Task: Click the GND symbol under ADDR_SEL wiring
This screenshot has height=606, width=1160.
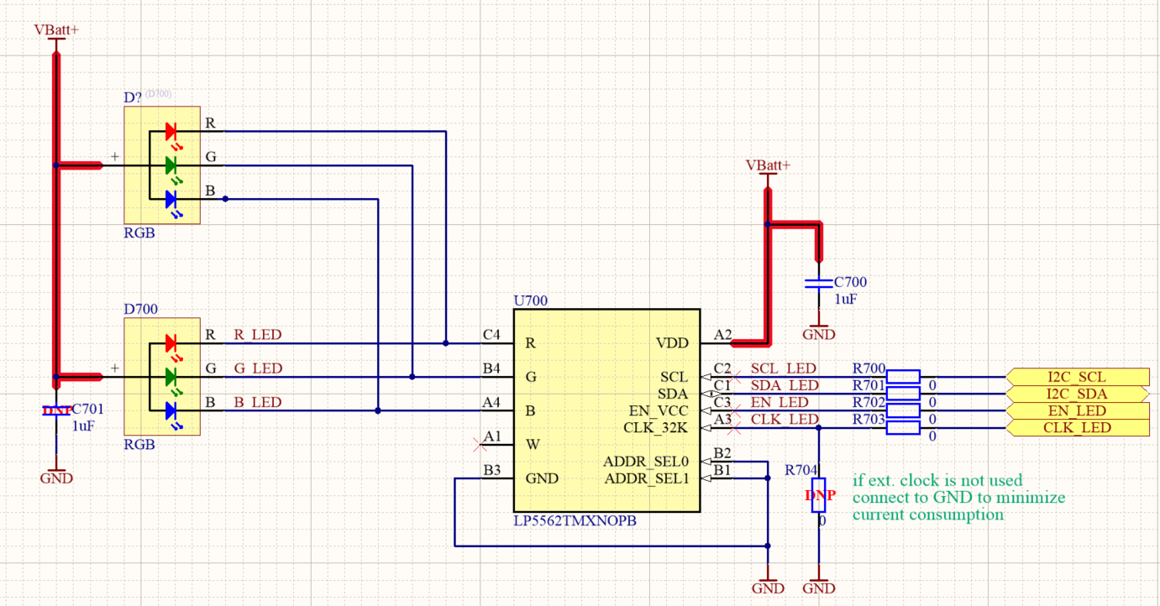Action: pyautogui.click(x=768, y=585)
